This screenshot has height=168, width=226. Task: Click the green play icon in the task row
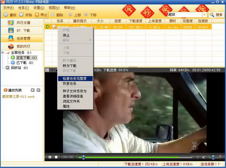coord(48,27)
